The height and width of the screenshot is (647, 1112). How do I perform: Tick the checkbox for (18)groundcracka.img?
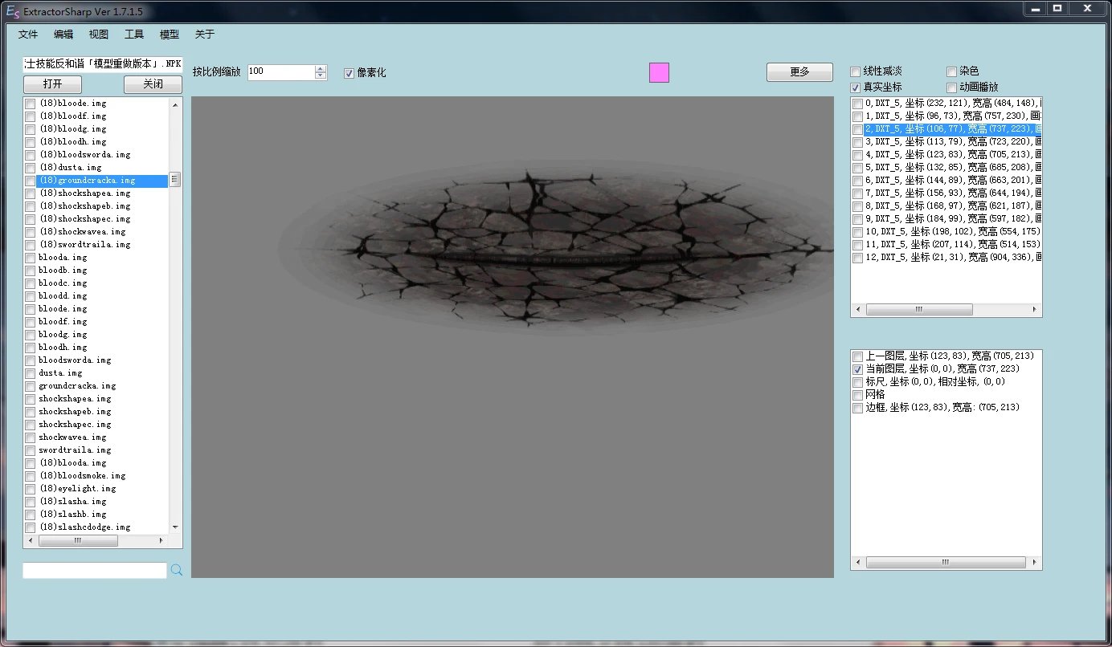coord(31,181)
